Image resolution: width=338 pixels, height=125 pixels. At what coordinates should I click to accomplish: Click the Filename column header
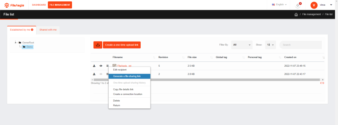118,57
